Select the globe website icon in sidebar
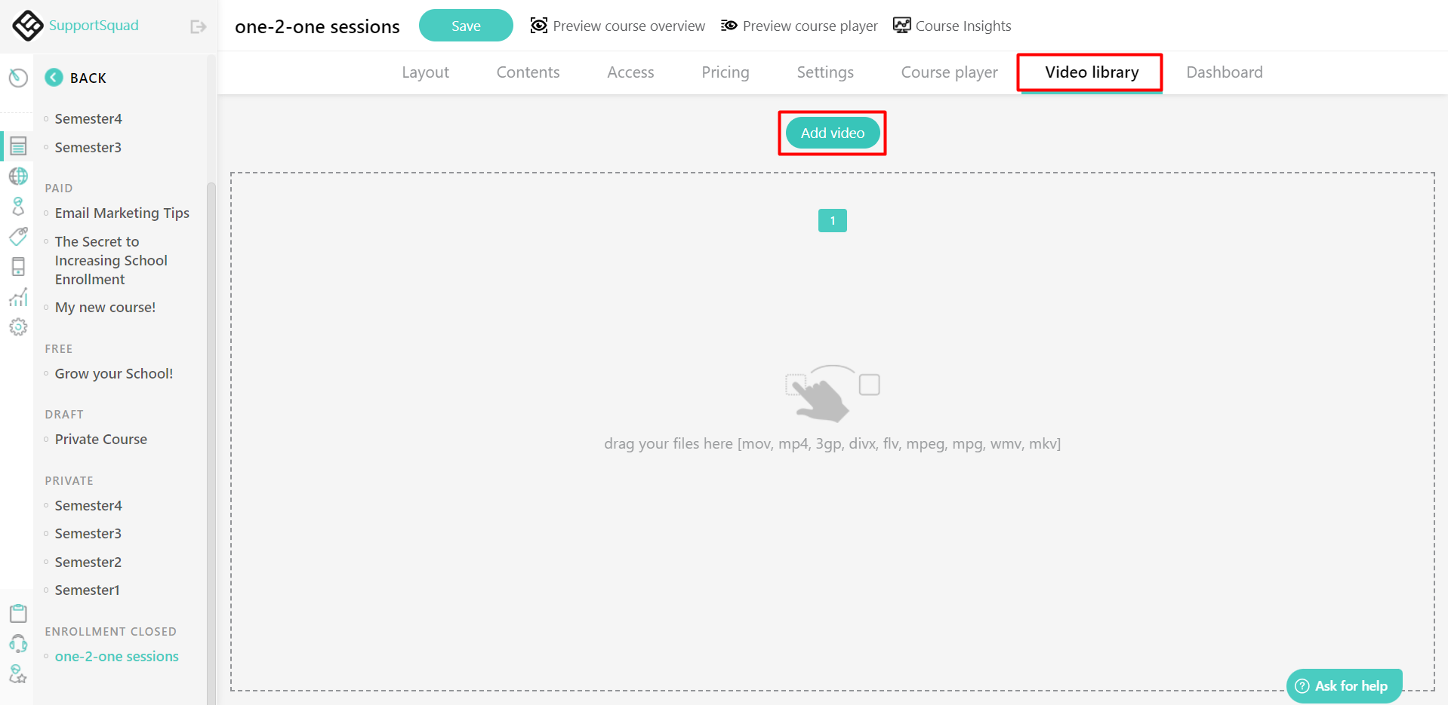The width and height of the screenshot is (1448, 705). click(x=17, y=176)
